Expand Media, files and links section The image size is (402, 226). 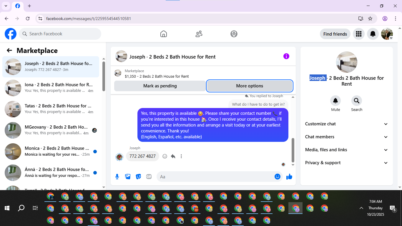pyautogui.click(x=347, y=150)
